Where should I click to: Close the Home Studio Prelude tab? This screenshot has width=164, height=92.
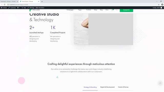39,2
